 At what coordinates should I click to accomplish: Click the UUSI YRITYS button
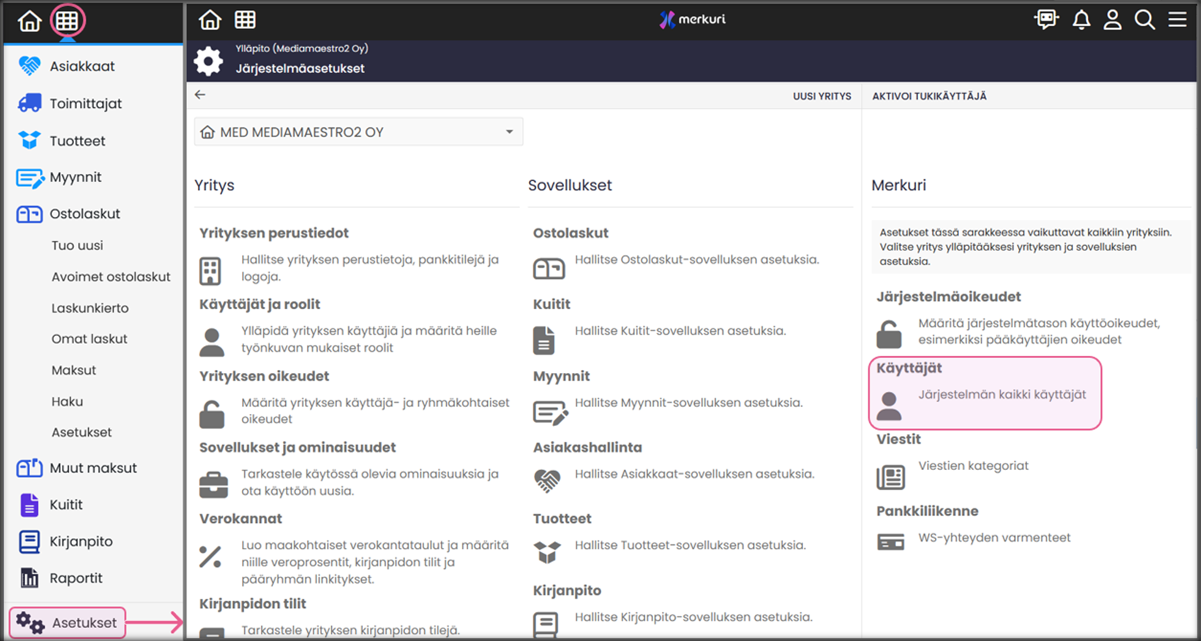point(821,96)
